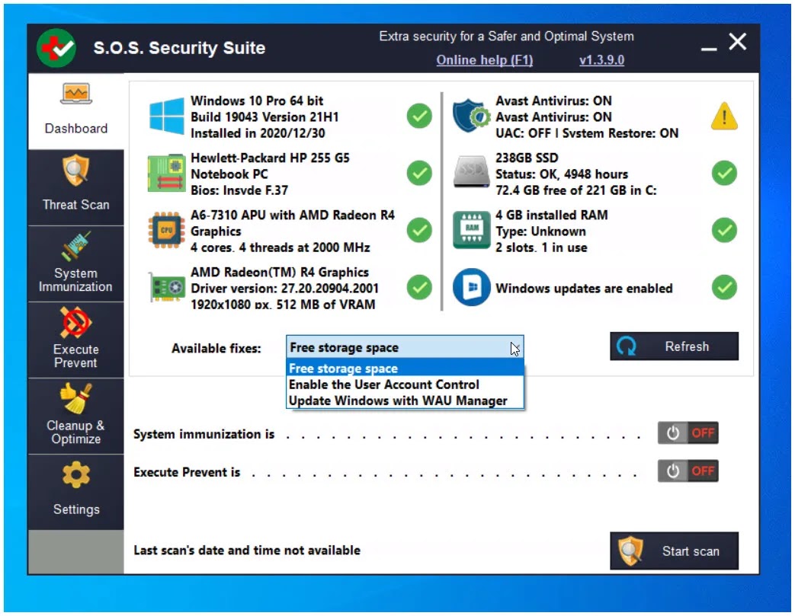Collapse the Available fixes dropdown
This screenshot has width=795, height=616.
405,347
